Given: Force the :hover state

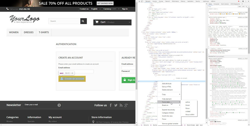Looking at the screenshot, I should pos(189,105).
